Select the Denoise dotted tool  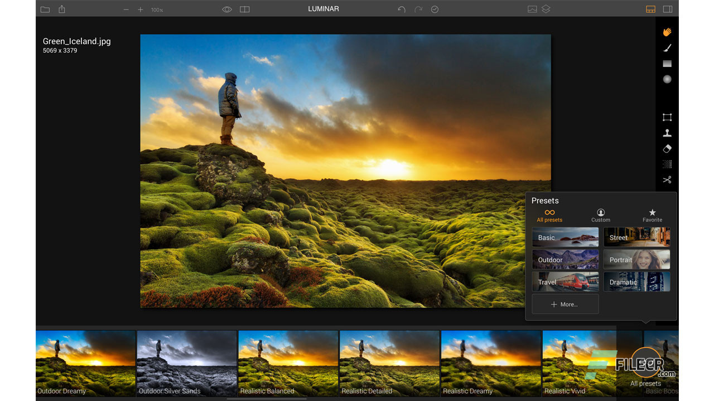click(x=667, y=164)
